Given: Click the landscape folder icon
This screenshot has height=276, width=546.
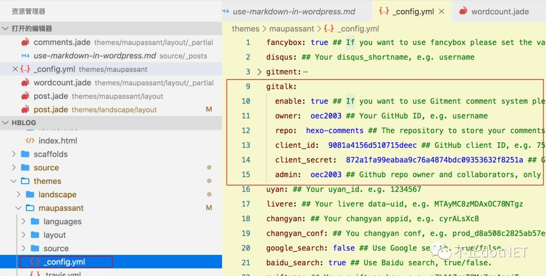Looking at the screenshot, I should pyautogui.click(x=30, y=195).
